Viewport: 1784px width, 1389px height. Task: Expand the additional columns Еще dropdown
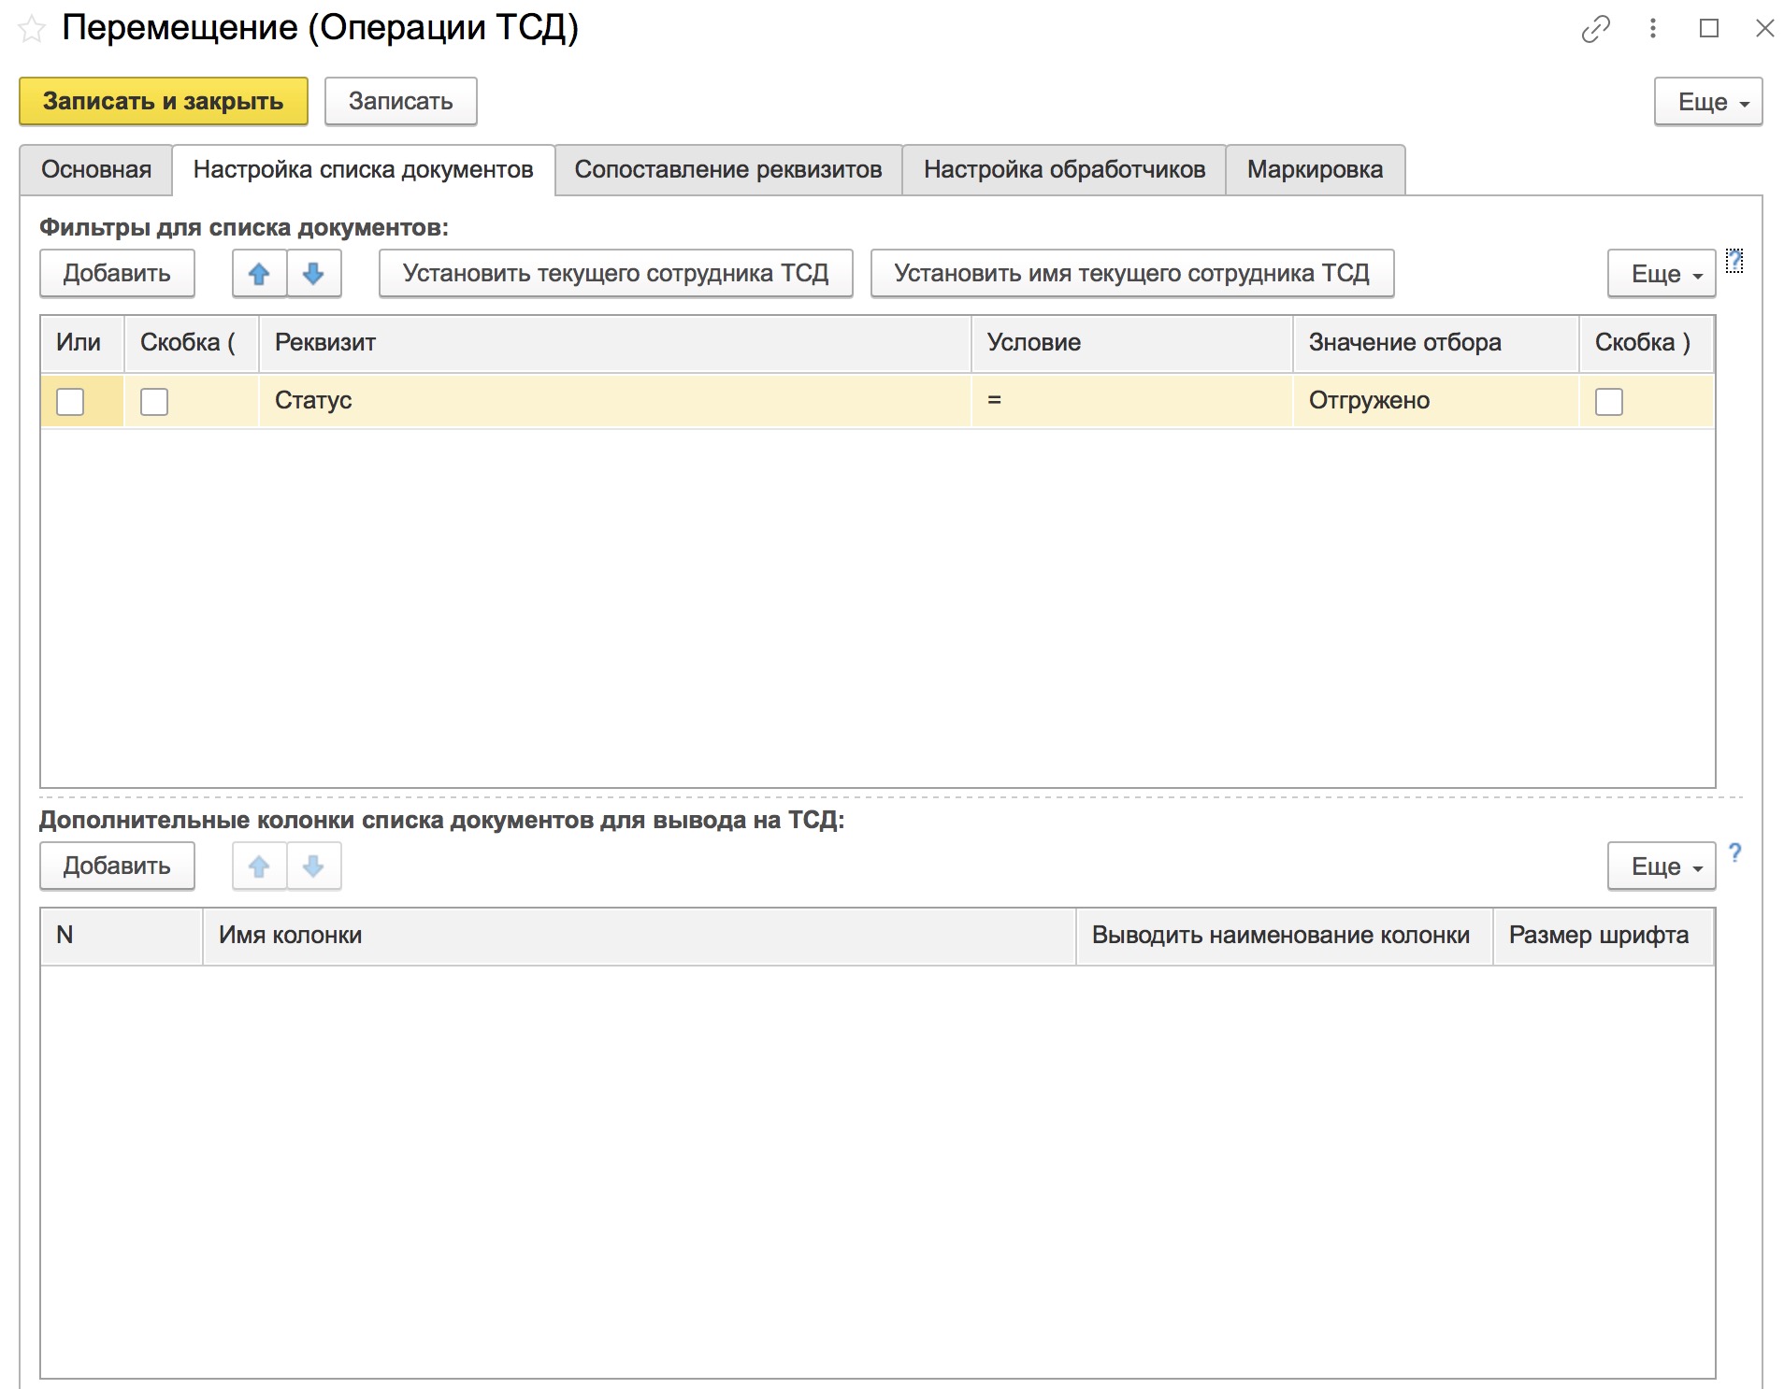(1662, 866)
